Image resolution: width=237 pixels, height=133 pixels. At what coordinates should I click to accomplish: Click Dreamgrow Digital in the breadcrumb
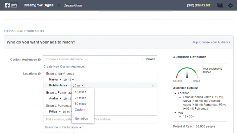pyautogui.click(x=39, y=5)
